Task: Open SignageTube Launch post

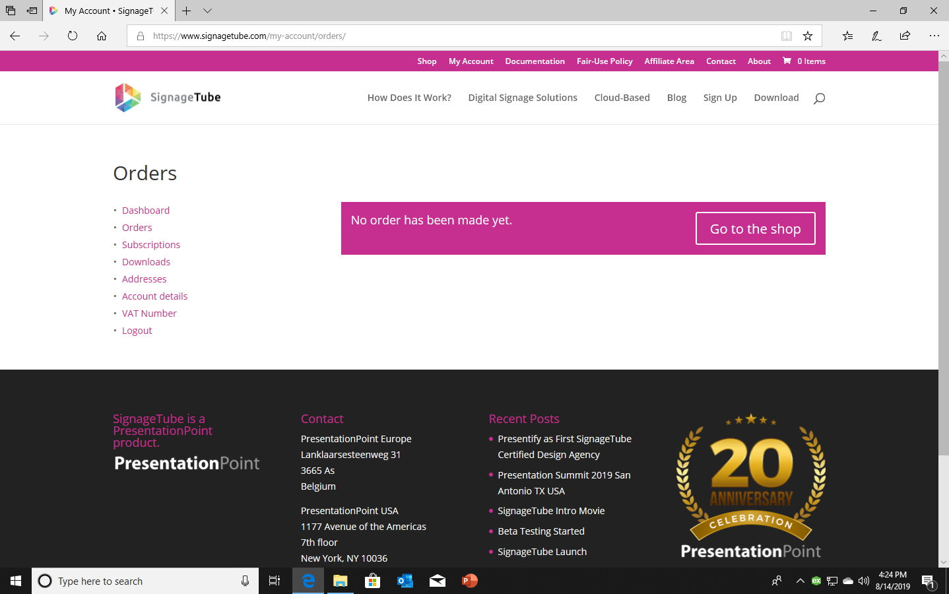Action: 542,552
